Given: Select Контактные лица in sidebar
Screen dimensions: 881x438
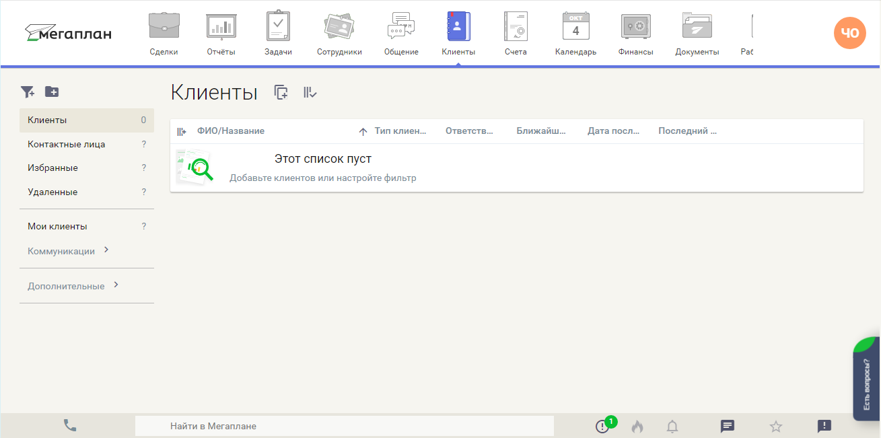Looking at the screenshot, I should pos(66,144).
